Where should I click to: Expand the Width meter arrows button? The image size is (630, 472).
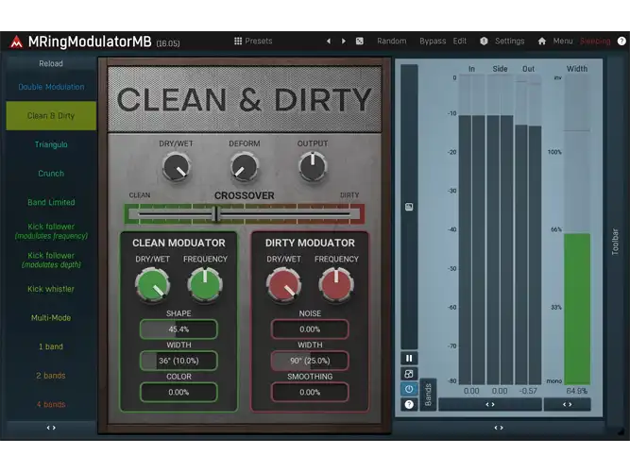568,405
